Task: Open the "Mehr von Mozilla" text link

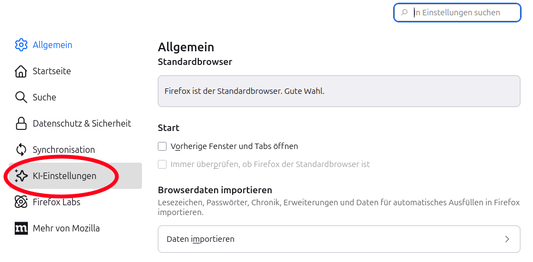Action: click(66, 228)
